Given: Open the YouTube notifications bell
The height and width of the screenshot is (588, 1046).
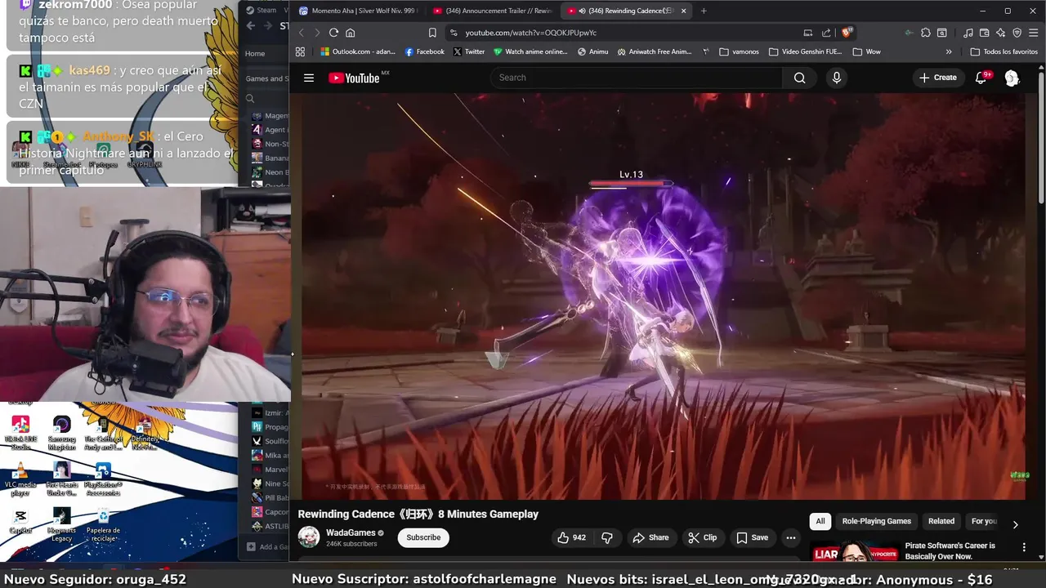Looking at the screenshot, I should tap(981, 78).
